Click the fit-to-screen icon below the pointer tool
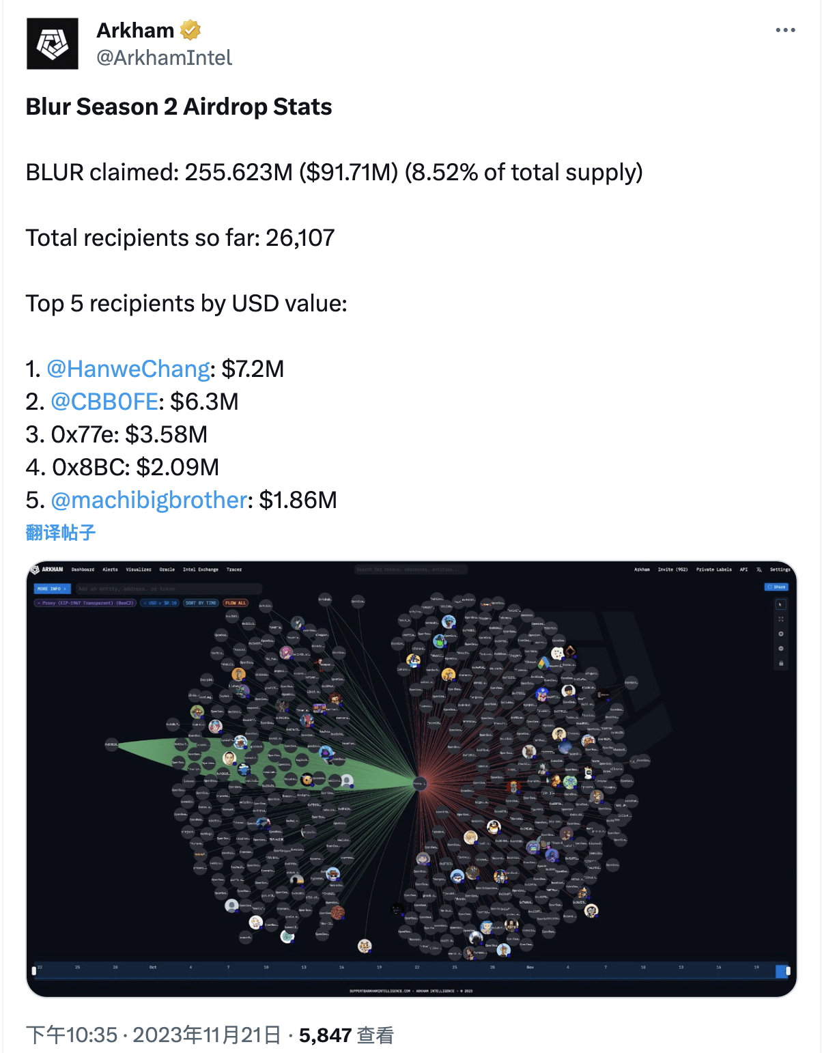The height and width of the screenshot is (1053, 822). pyautogui.click(x=780, y=619)
